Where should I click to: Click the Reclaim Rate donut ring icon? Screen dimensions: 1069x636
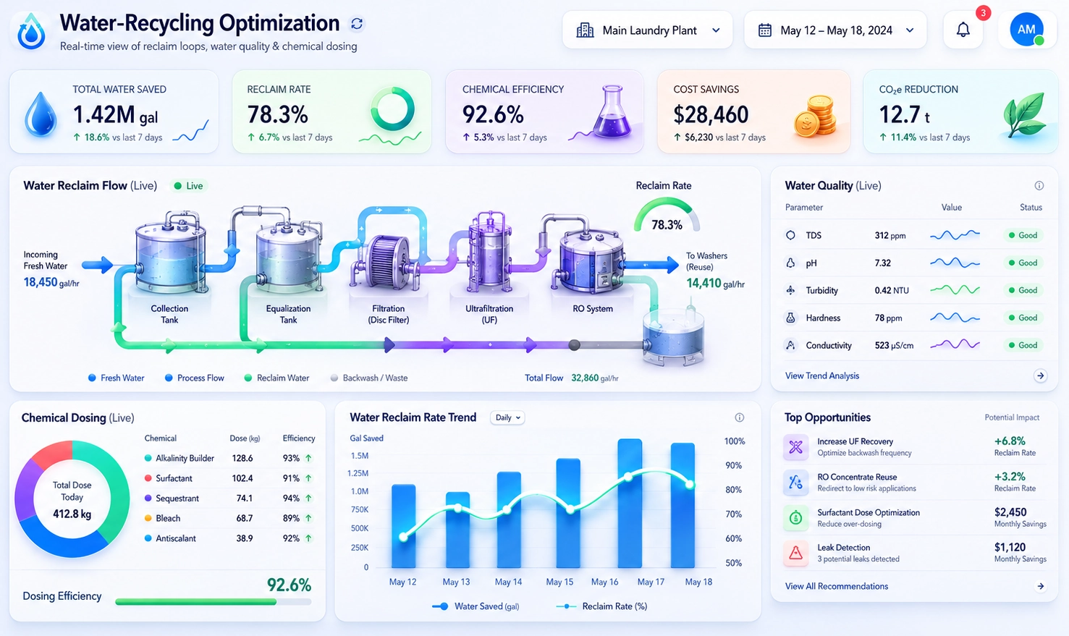392,109
